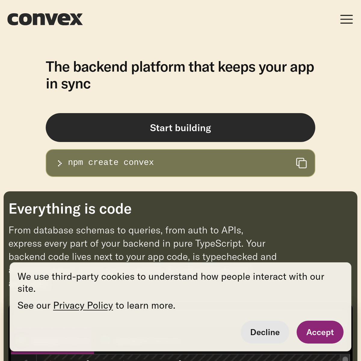Click the terminal prompt chevron icon
Image resolution: width=361 pixels, height=361 pixels.
[60, 163]
